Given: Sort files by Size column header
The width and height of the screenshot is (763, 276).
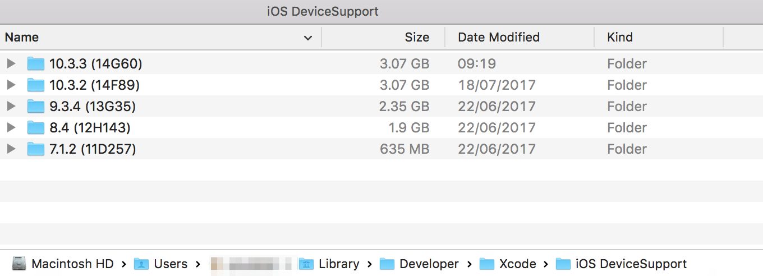Looking at the screenshot, I should [416, 38].
